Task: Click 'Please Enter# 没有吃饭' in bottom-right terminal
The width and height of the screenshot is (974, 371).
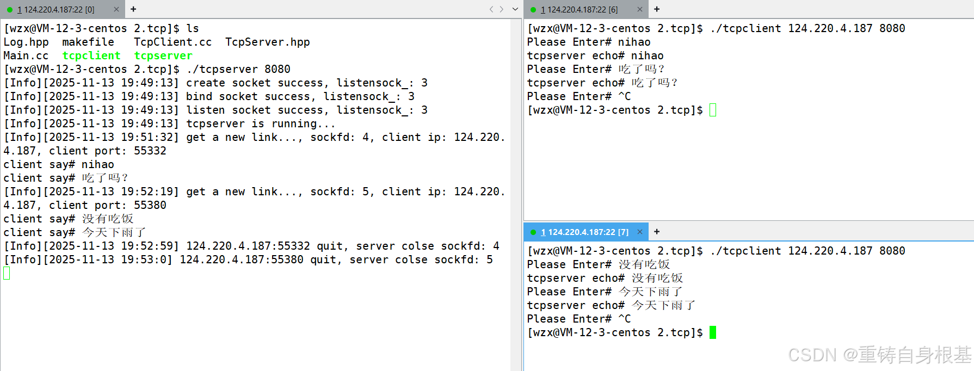Action: point(599,264)
